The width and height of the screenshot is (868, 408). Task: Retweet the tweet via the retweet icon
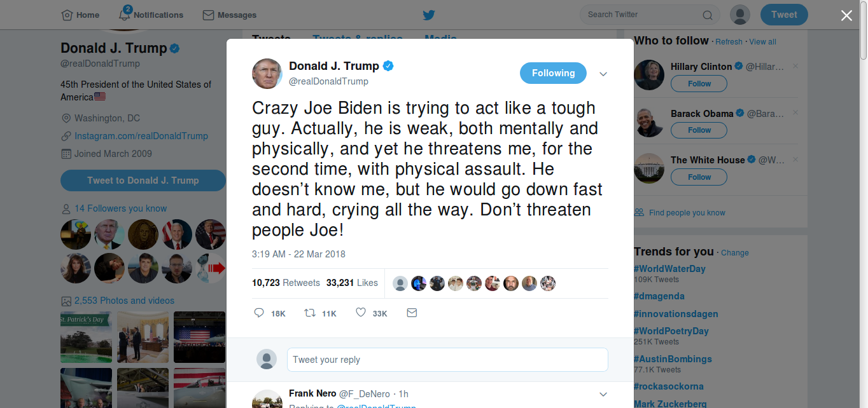[x=311, y=312]
